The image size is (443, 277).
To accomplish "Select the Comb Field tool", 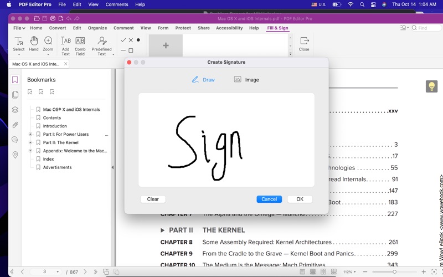I will 80,46.
